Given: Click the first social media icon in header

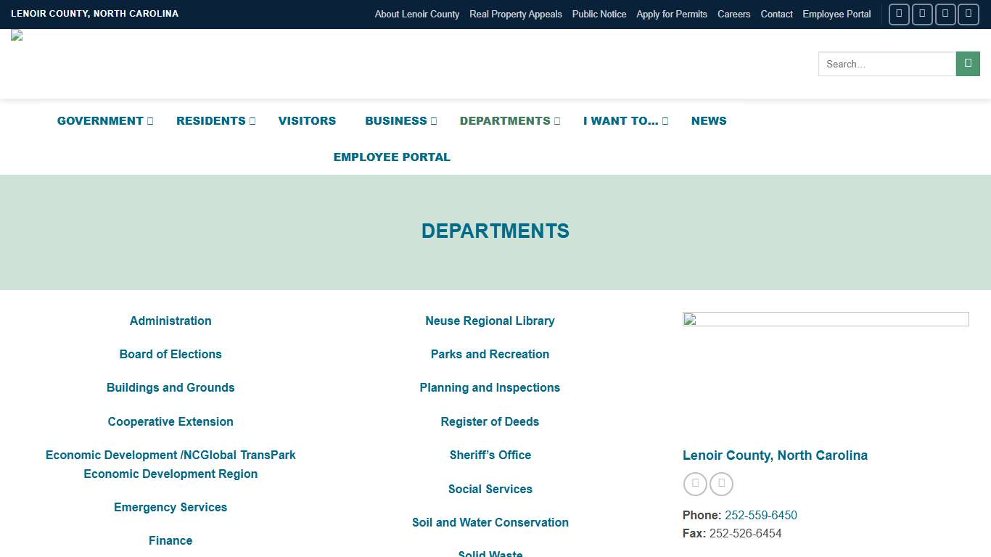Looking at the screenshot, I should (899, 14).
